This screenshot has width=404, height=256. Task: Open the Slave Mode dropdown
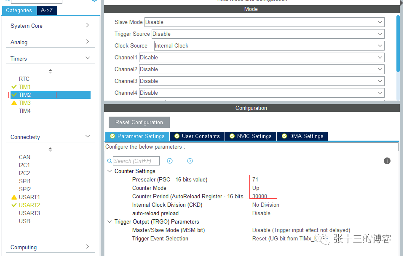(x=265, y=22)
